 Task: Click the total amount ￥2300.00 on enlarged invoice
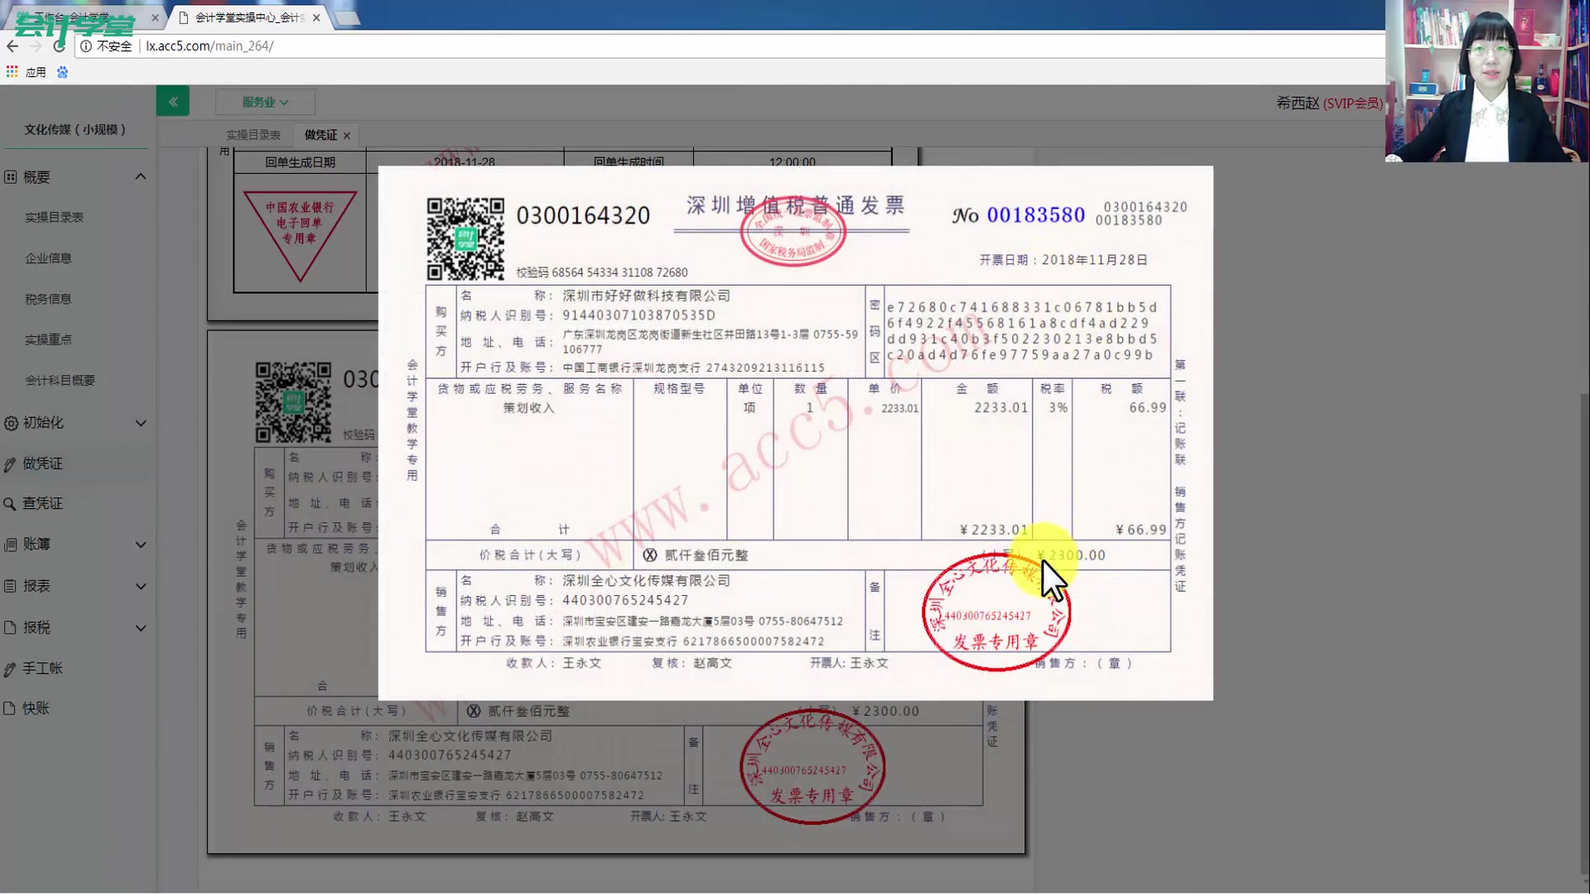pos(1071,555)
